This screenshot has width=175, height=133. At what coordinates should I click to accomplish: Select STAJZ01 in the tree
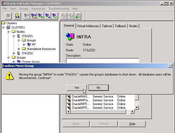coord(27,36)
